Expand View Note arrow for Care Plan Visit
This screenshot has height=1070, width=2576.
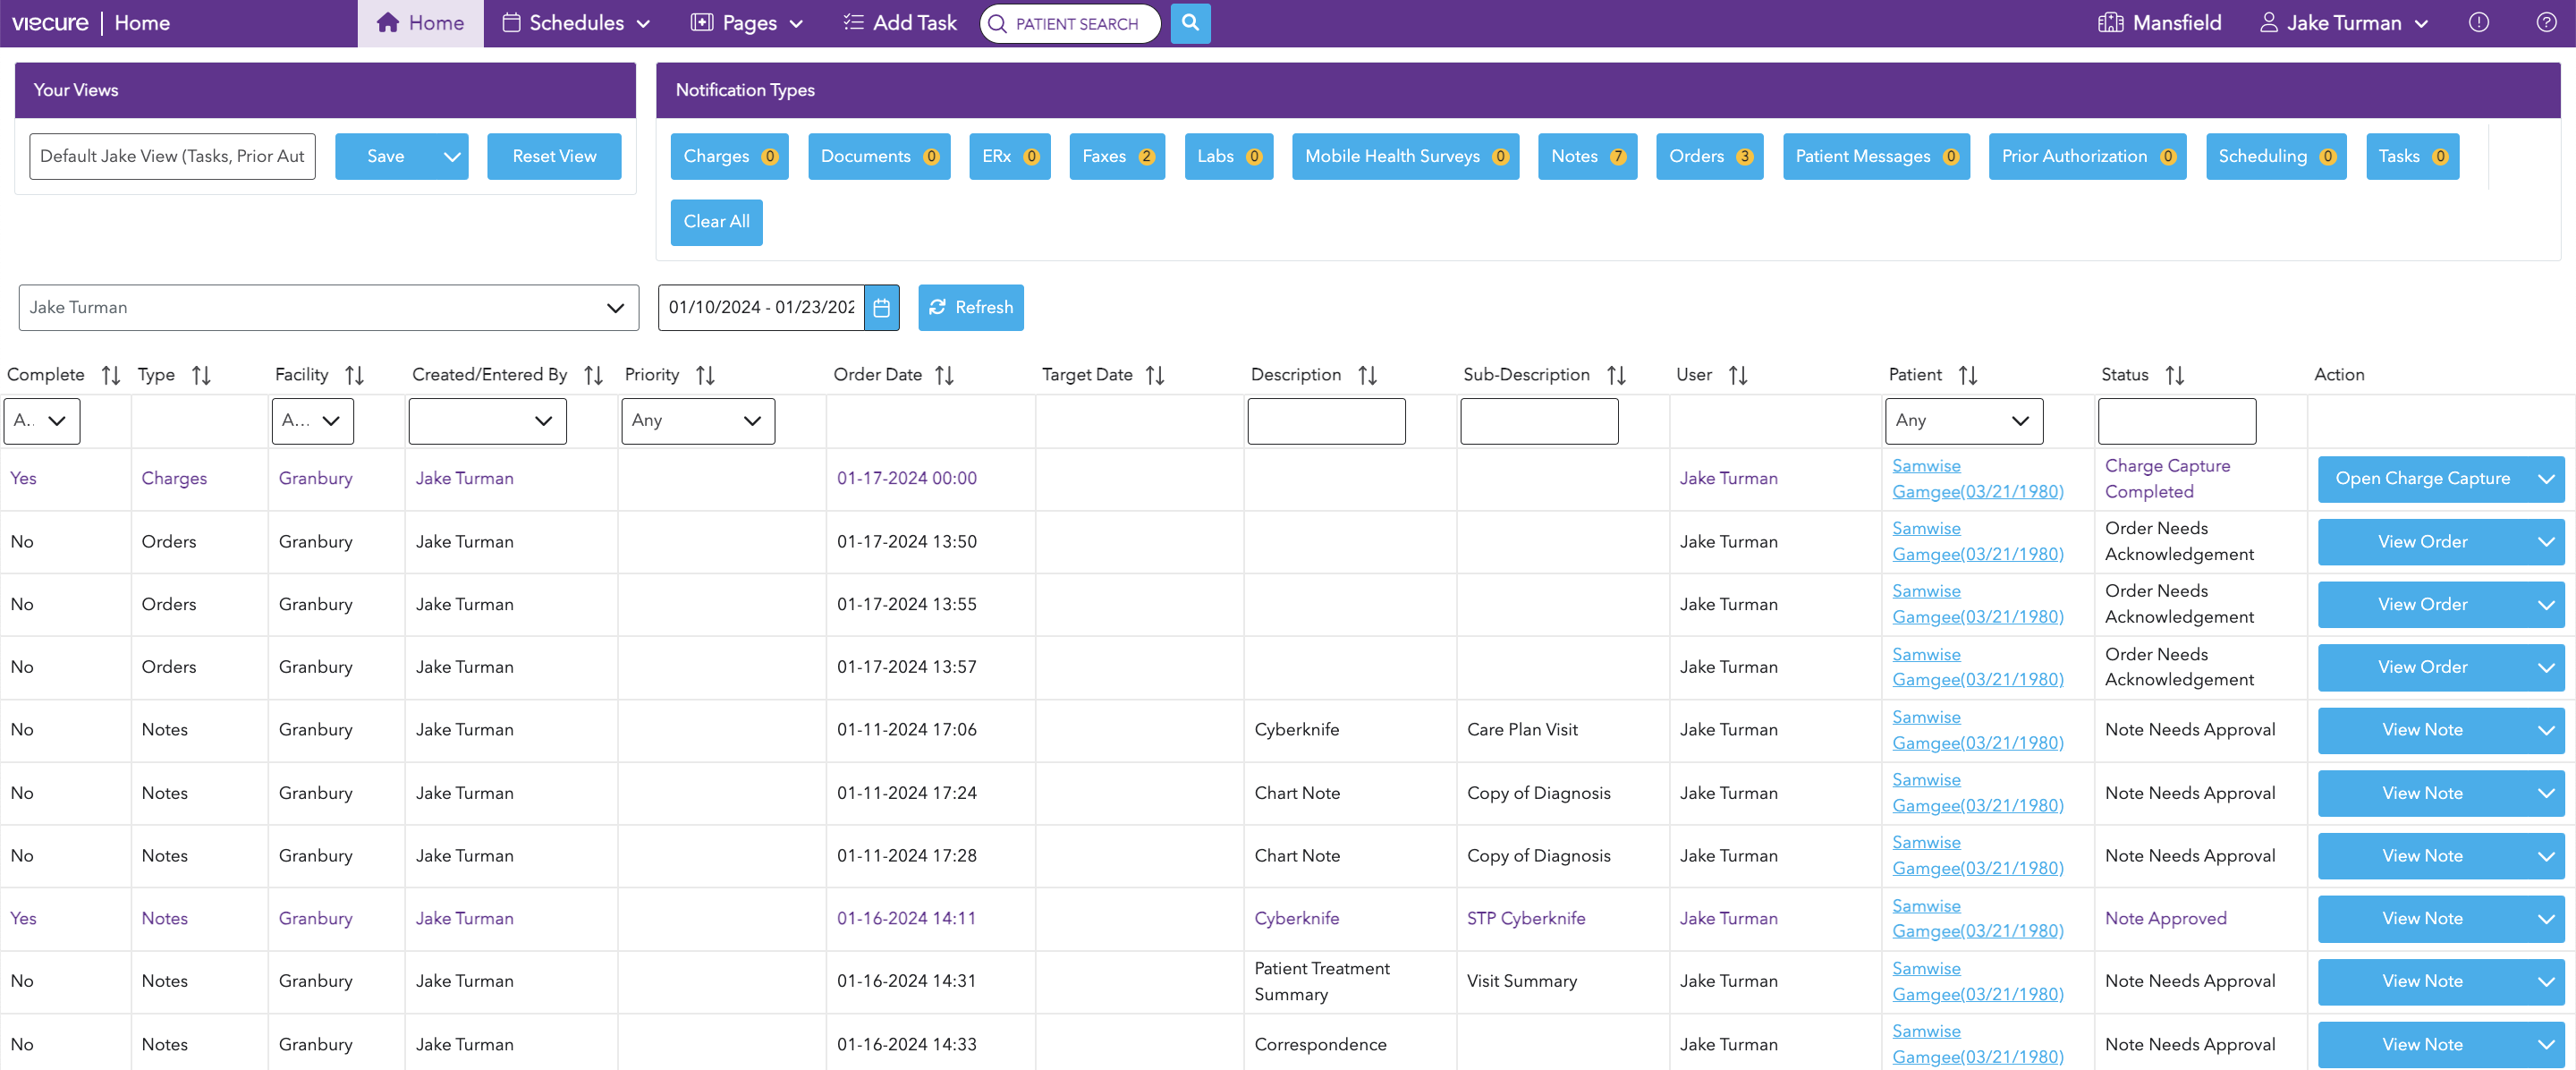(x=2546, y=730)
